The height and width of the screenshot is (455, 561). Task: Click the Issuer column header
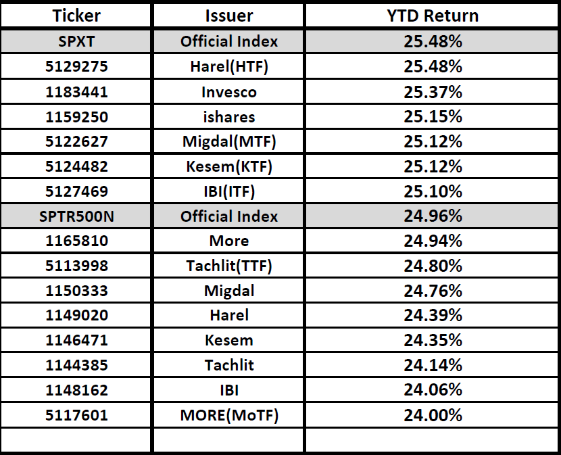point(228,15)
